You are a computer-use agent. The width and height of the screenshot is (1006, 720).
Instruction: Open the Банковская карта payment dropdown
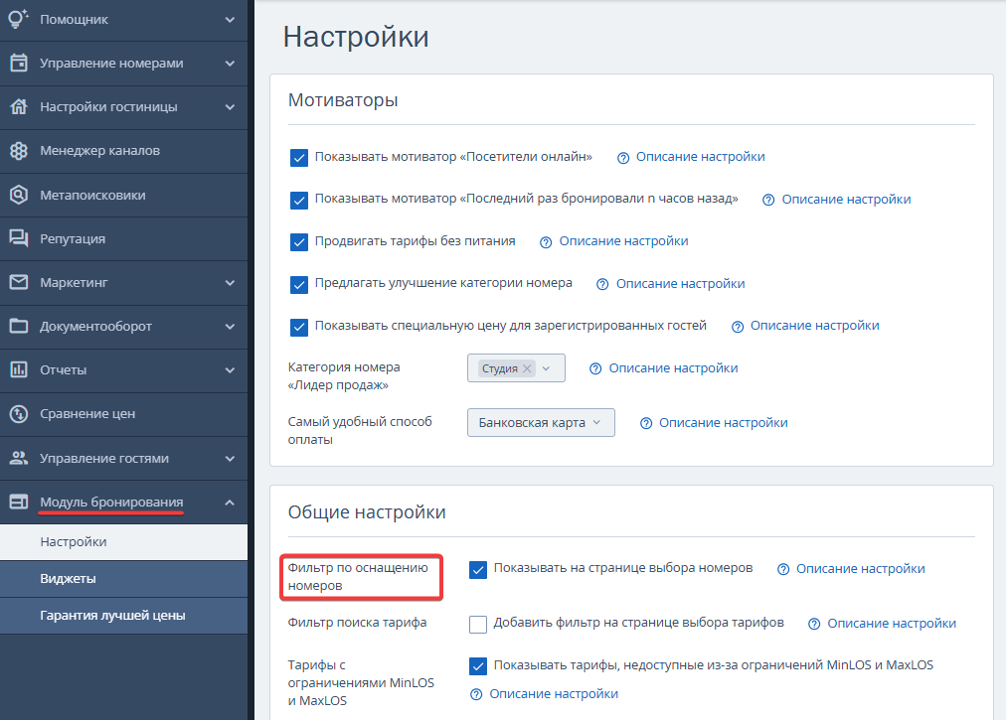pos(541,422)
